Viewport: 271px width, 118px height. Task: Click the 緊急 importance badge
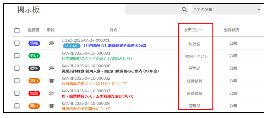tap(34, 94)
